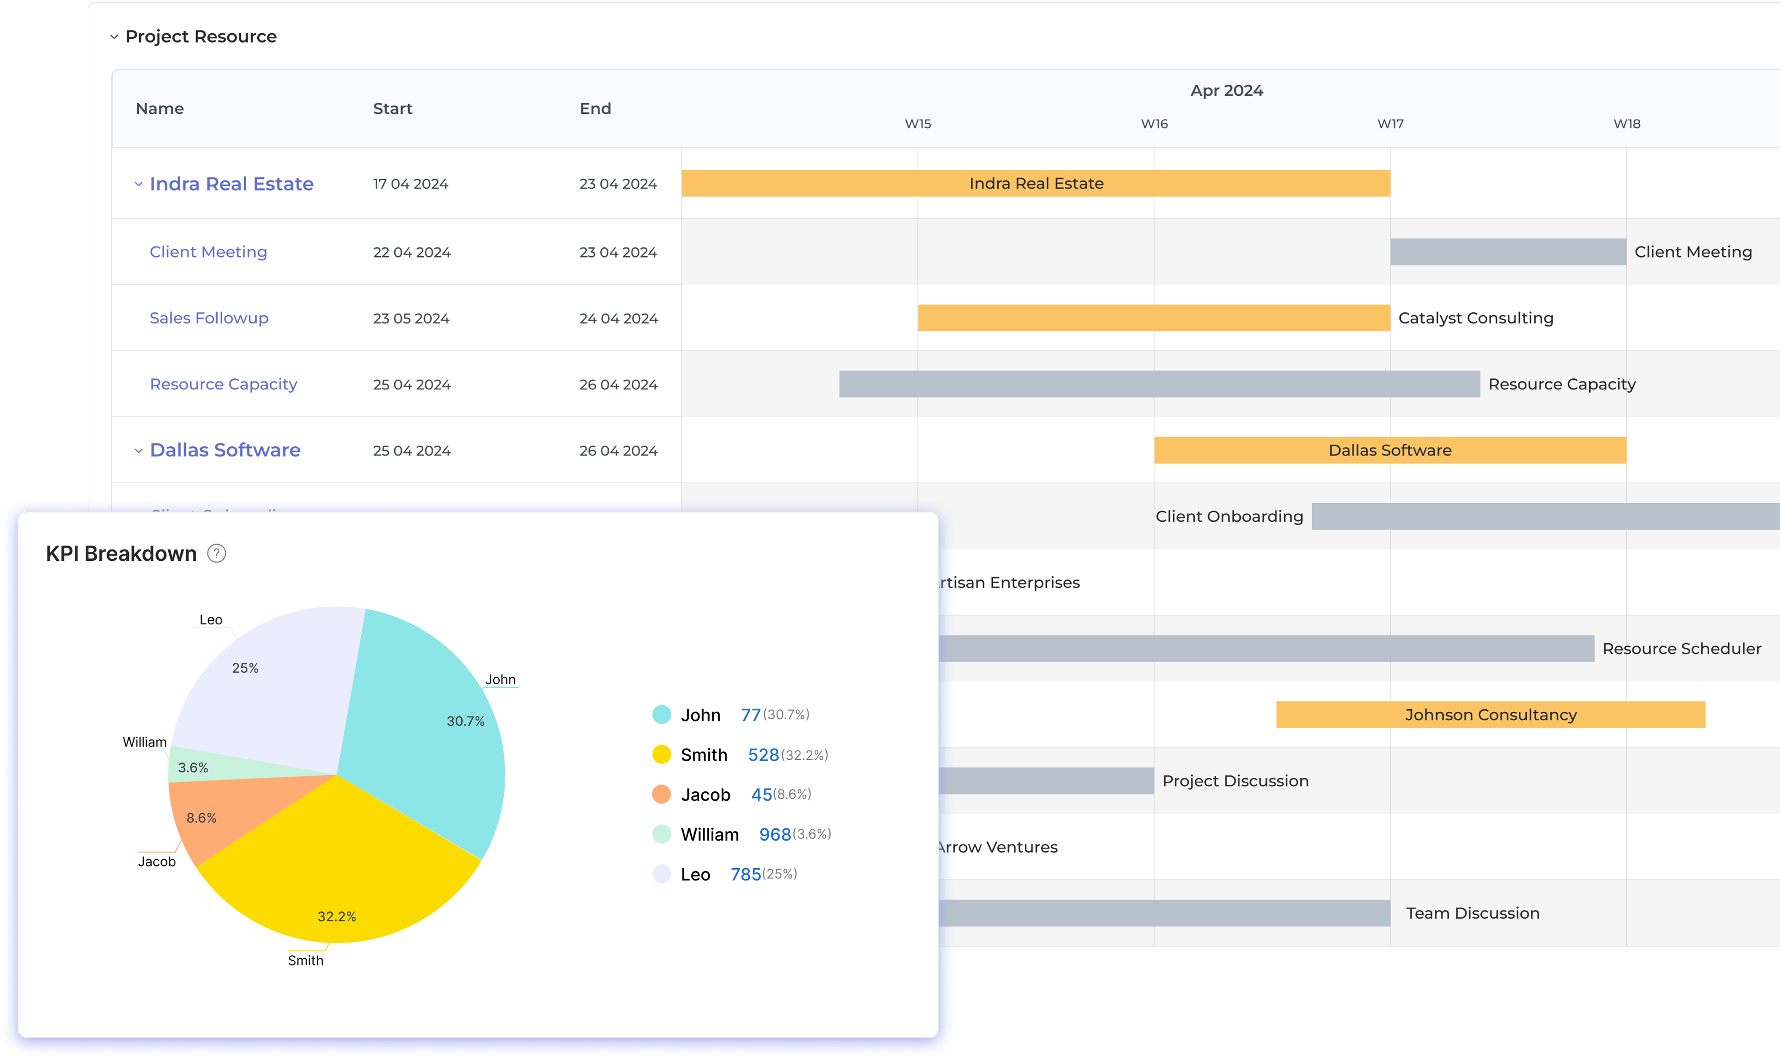This screenshot has height=1059, width=1780.
Task: Select William's green legend swatch
Action: coord(661,834)
